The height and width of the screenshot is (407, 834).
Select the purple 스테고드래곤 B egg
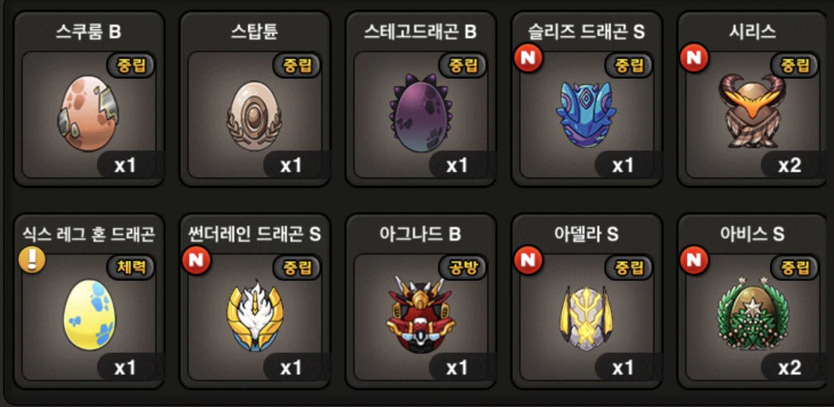(421, 113)
